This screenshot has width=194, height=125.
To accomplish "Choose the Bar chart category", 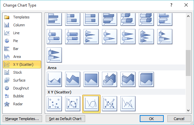I will pos(22,49).
